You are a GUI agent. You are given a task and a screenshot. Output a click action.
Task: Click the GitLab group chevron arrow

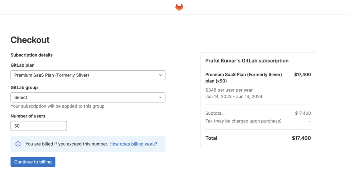click(x=160, y=97)
